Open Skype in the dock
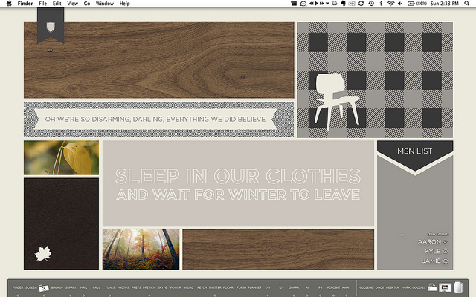 point(162,287)
